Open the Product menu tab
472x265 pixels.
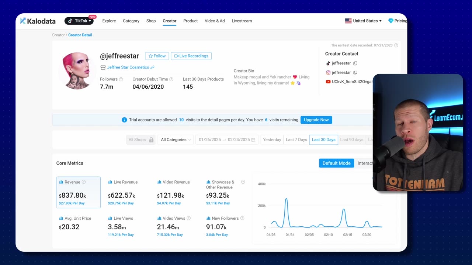[190, 21]
